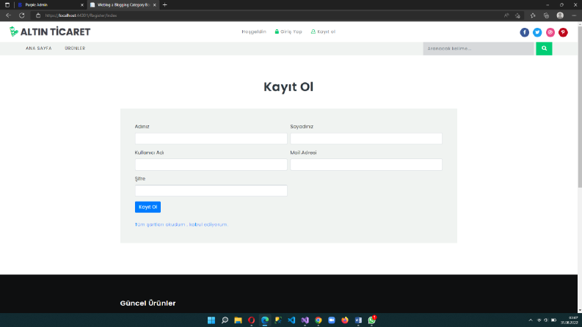Focus the Mail Adresi input field
The height and width of the screenshot is (327, 582).
366,165
